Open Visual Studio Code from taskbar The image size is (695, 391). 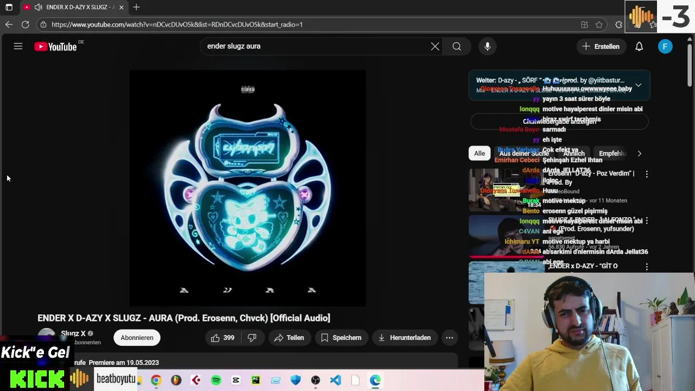click(336, 380)
